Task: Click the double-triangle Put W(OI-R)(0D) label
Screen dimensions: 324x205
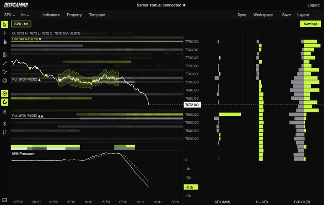Action: [28, 116]
